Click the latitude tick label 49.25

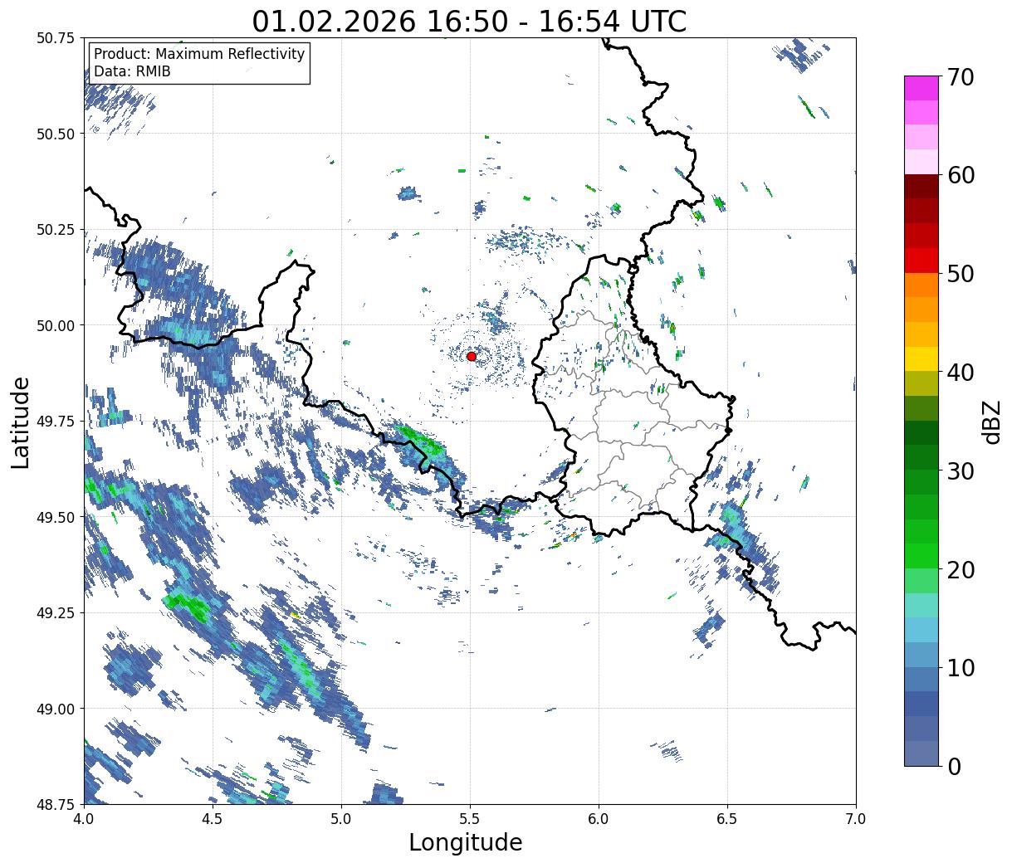click(x=56, y=613)
